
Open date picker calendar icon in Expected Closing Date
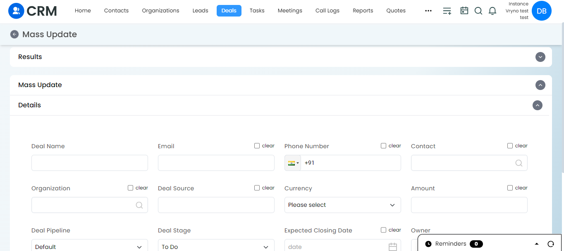point(393,247)
